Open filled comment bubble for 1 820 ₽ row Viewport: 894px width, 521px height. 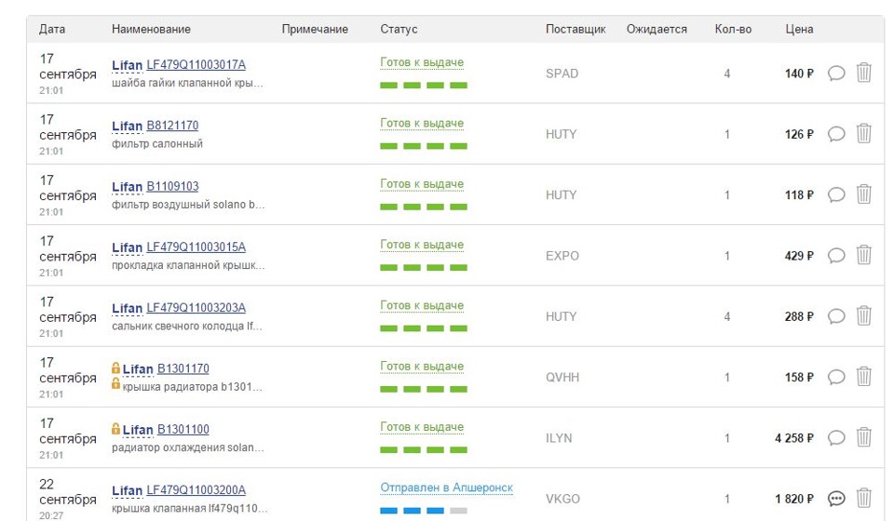pyautogui.click(x=836, y=499)
